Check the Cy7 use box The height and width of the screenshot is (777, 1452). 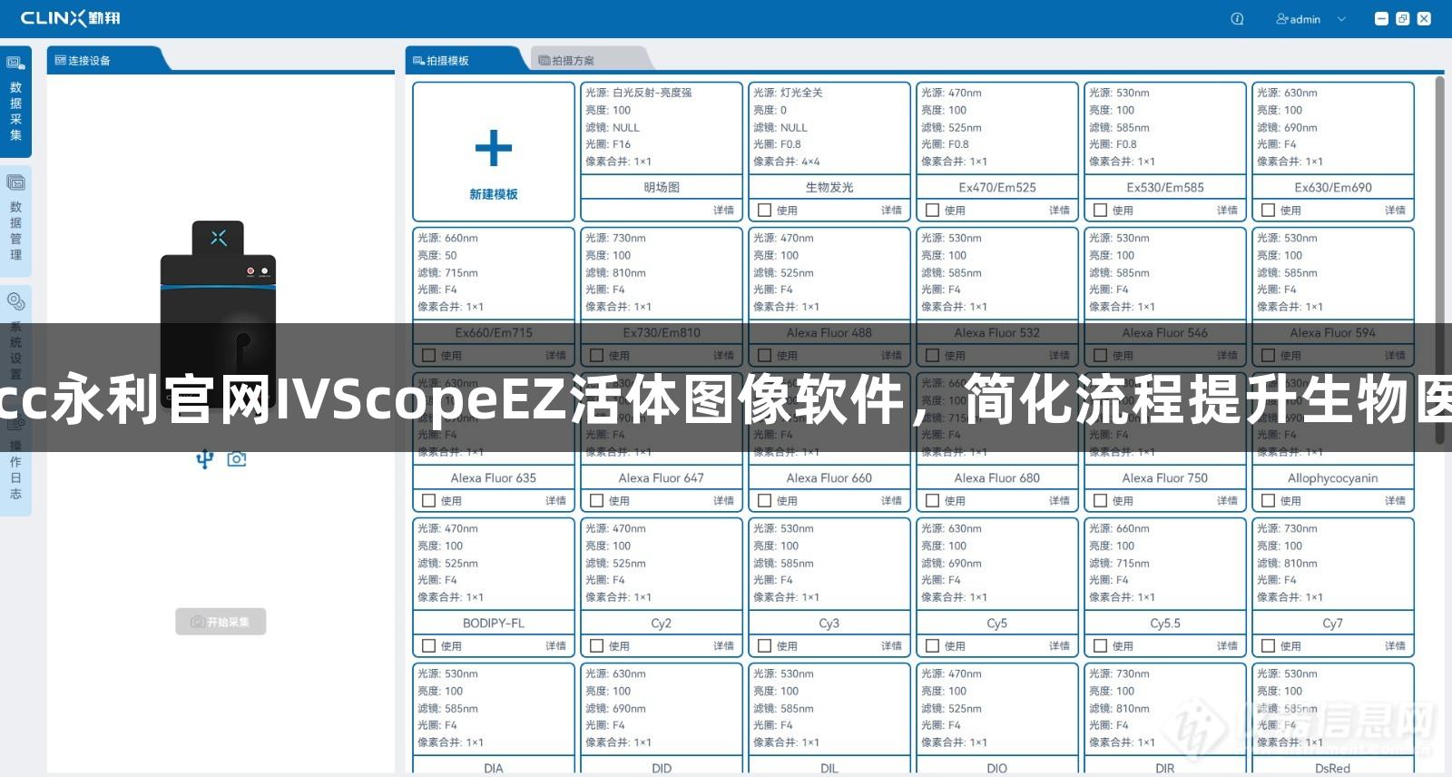pyautogui.click(x=1269, y=646)
